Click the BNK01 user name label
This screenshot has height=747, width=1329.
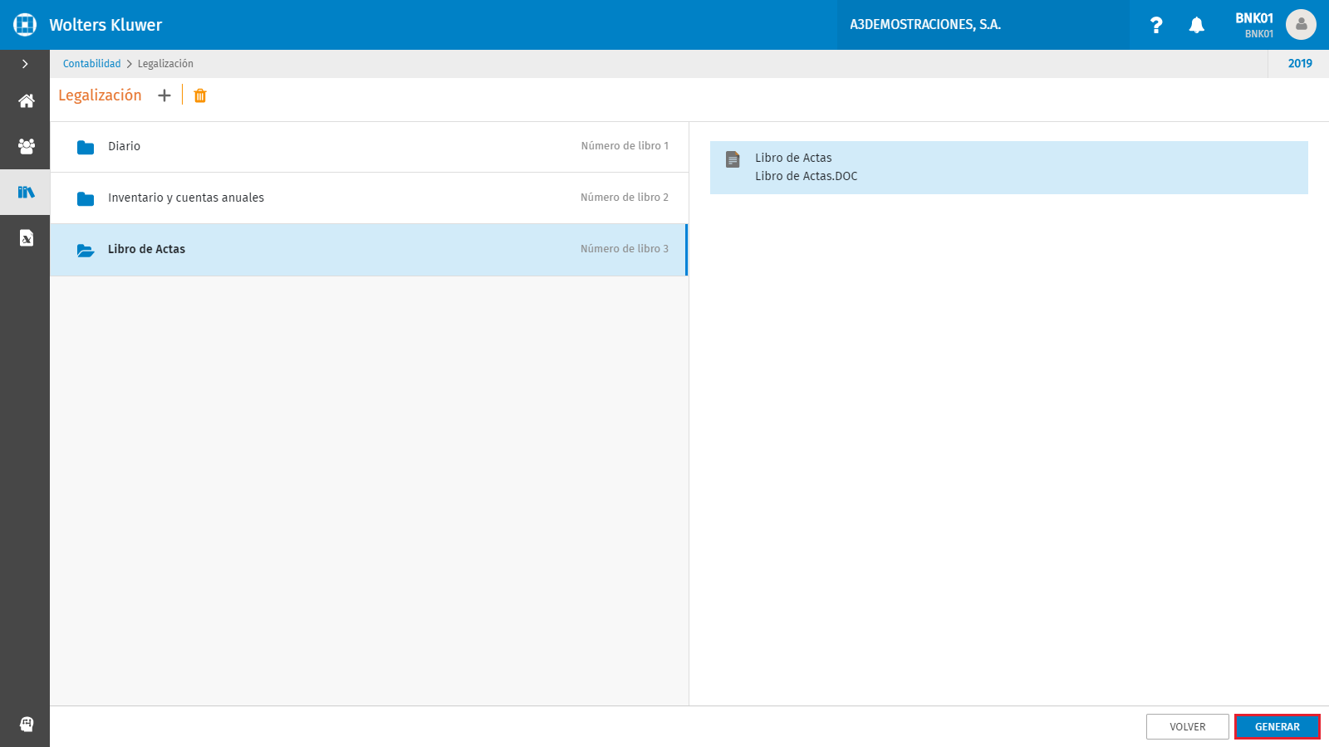click(x=1254, y=18)
